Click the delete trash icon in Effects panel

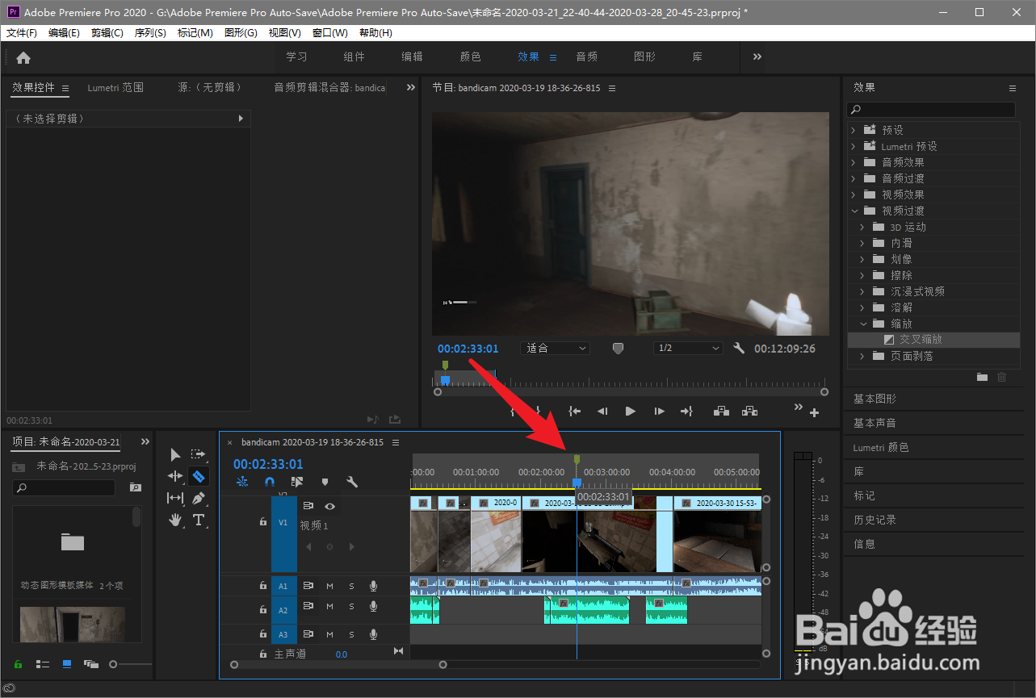point(1002,377)
